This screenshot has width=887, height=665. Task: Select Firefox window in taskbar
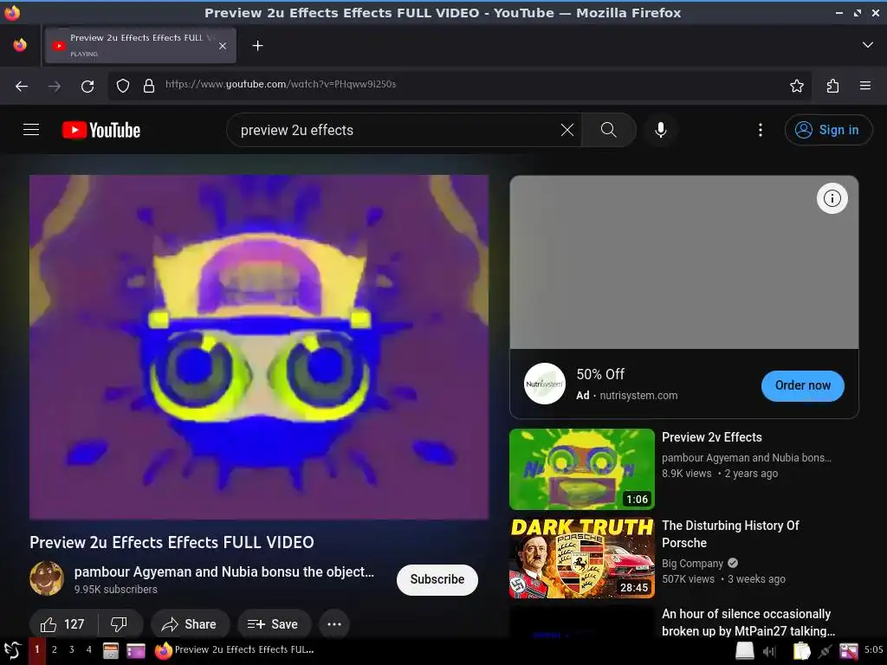click(x=235, y=650)
